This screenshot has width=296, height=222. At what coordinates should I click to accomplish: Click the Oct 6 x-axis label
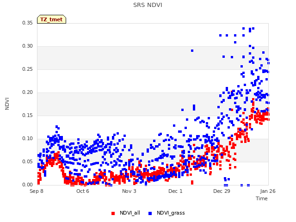click(83, 191)
